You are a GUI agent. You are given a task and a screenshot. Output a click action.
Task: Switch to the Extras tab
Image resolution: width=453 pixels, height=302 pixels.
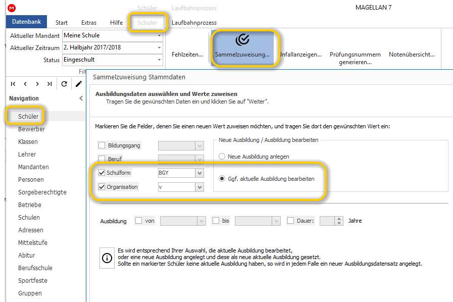(89, 23)
